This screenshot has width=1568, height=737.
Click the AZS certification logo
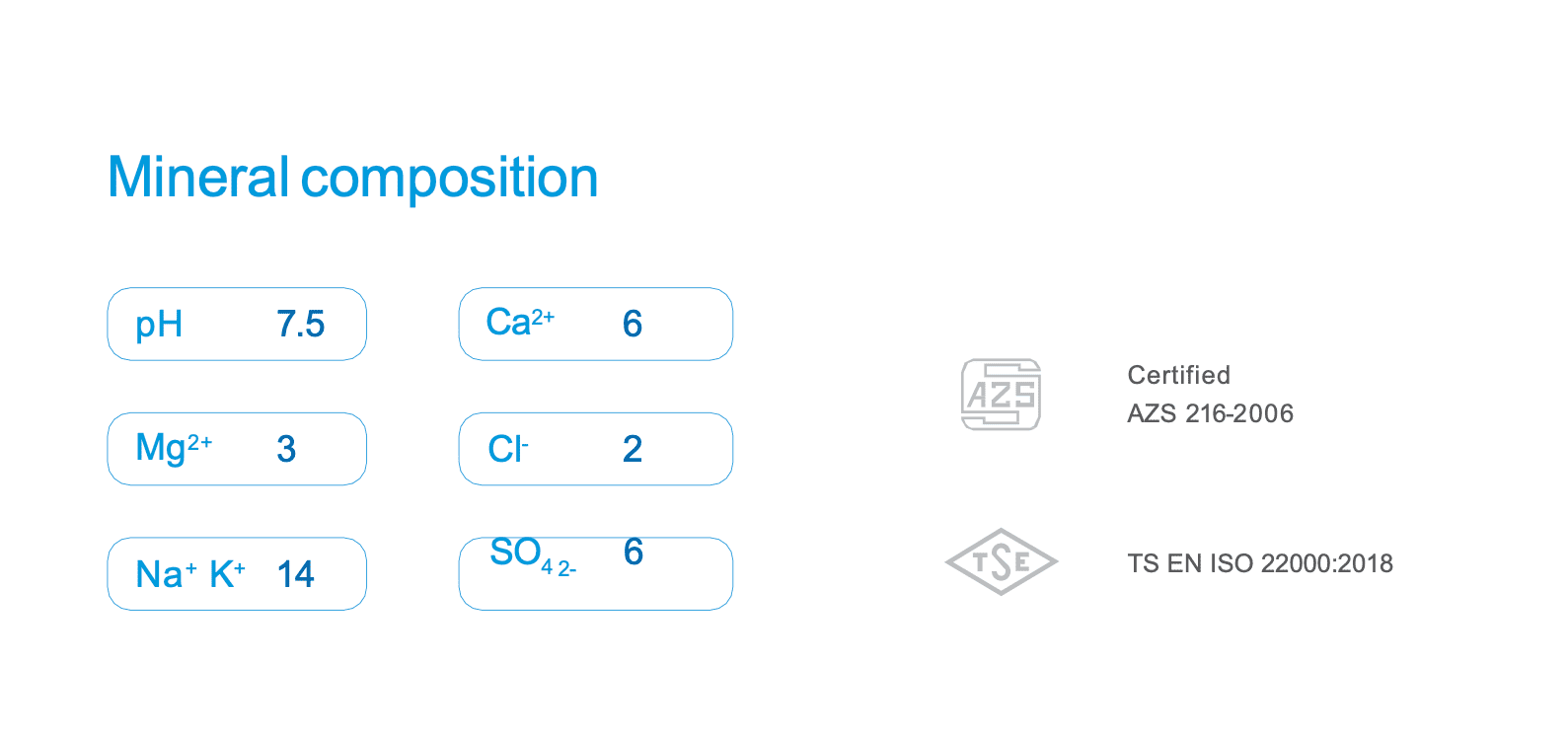1001,395
